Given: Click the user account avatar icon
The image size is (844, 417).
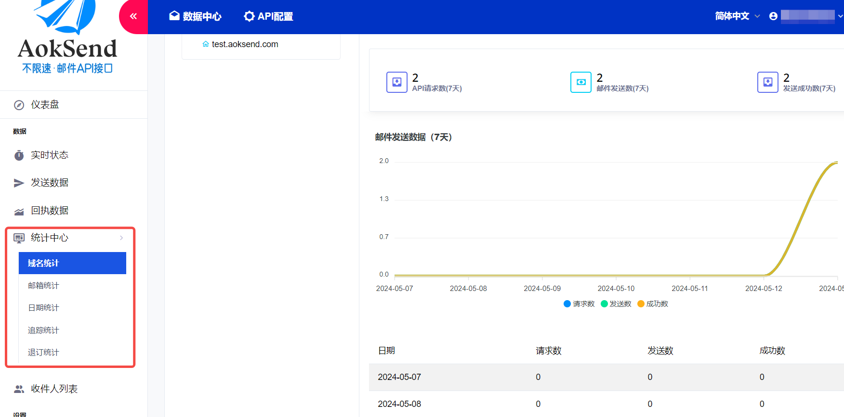Looking at the screenshot, I should pos(773,16).
